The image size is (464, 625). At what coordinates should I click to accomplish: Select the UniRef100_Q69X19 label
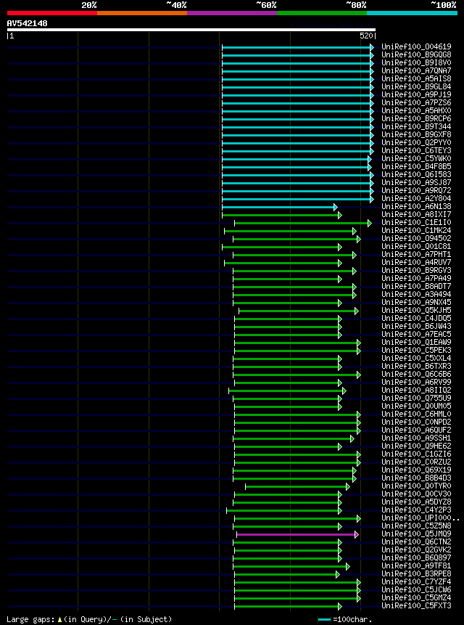pos(416,470)
